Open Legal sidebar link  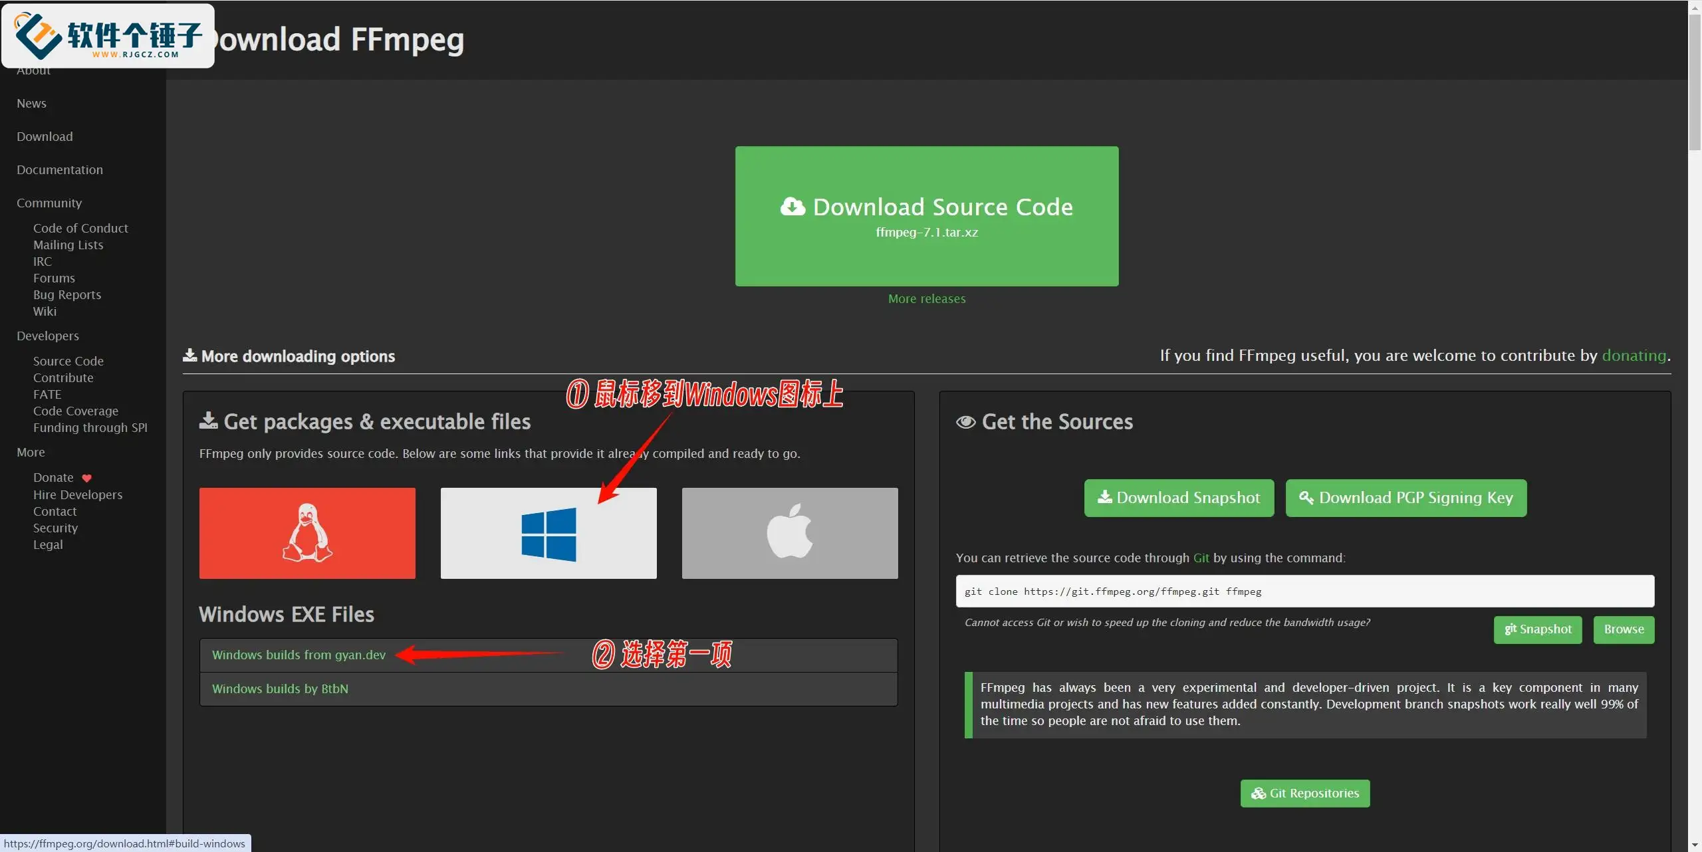[48, 545]
